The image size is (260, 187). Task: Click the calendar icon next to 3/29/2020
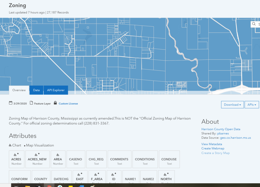click(10, 103)
